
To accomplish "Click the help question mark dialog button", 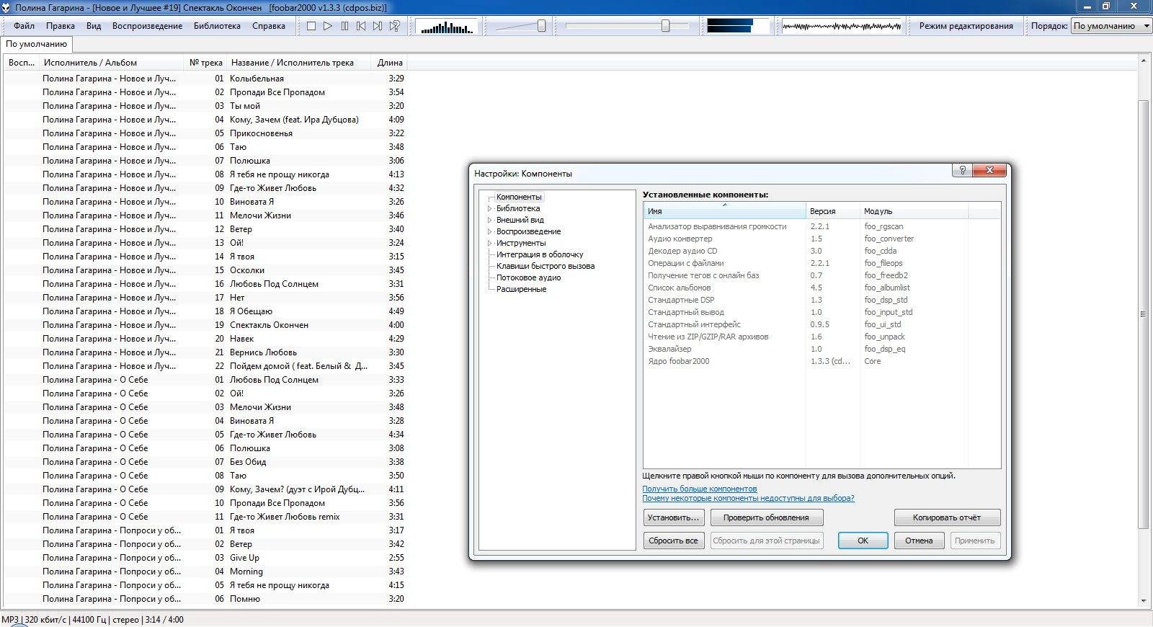I will click(962, 170).
